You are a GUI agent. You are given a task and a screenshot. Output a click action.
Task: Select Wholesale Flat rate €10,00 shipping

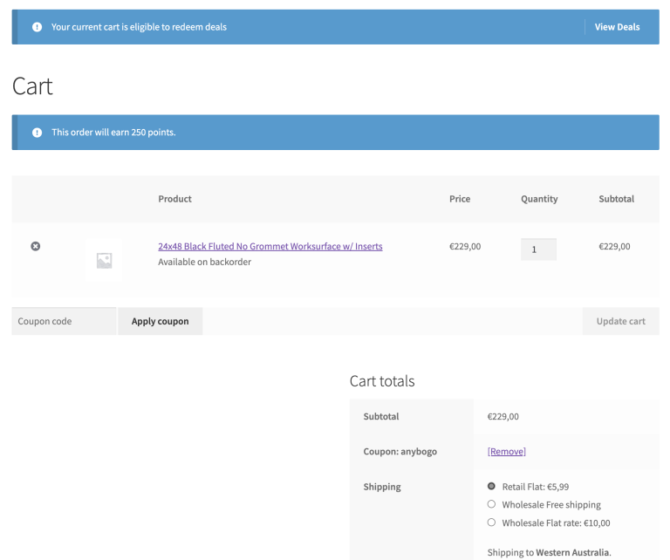coord(491,522)
